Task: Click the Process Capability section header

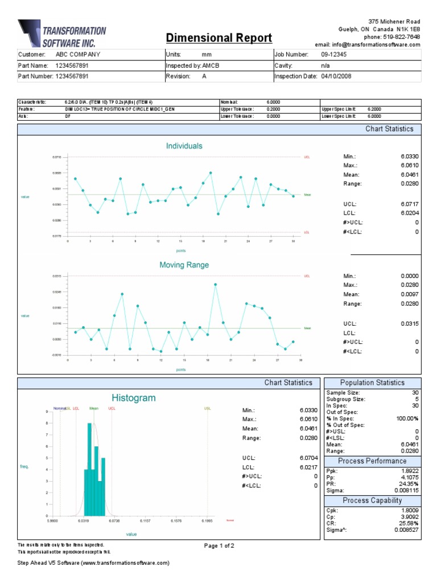Action: click(372, 500)
